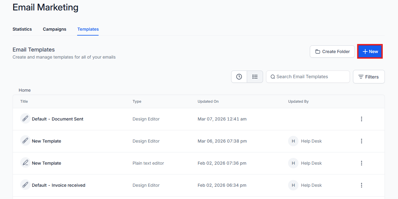Open three-dot menu for Plain text New Template

[x=361, y=163]
